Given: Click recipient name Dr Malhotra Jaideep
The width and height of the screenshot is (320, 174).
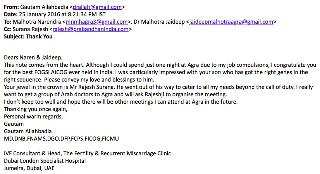Looking at the screenshot, I should 159,22.
